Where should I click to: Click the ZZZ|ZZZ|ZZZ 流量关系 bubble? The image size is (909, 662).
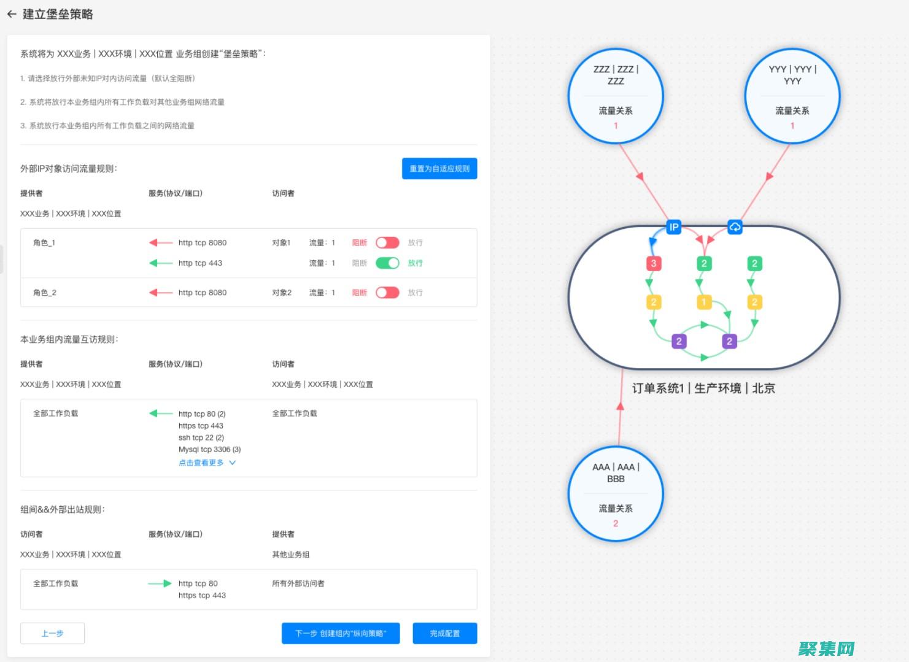pos(615,95)
